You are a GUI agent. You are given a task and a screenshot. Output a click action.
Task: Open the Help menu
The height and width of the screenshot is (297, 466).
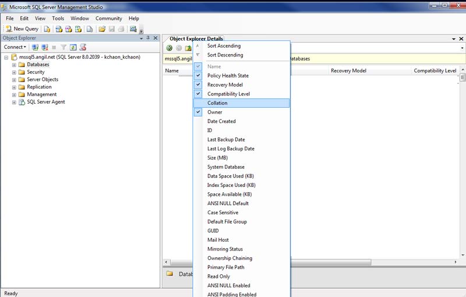(134, 19)
